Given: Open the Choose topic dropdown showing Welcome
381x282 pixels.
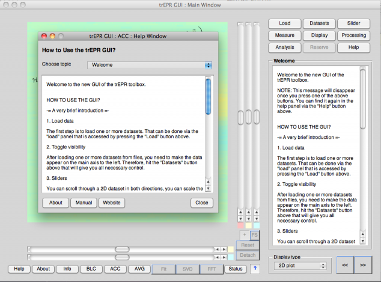Looking at the screenshot, I should click(150, 65).
